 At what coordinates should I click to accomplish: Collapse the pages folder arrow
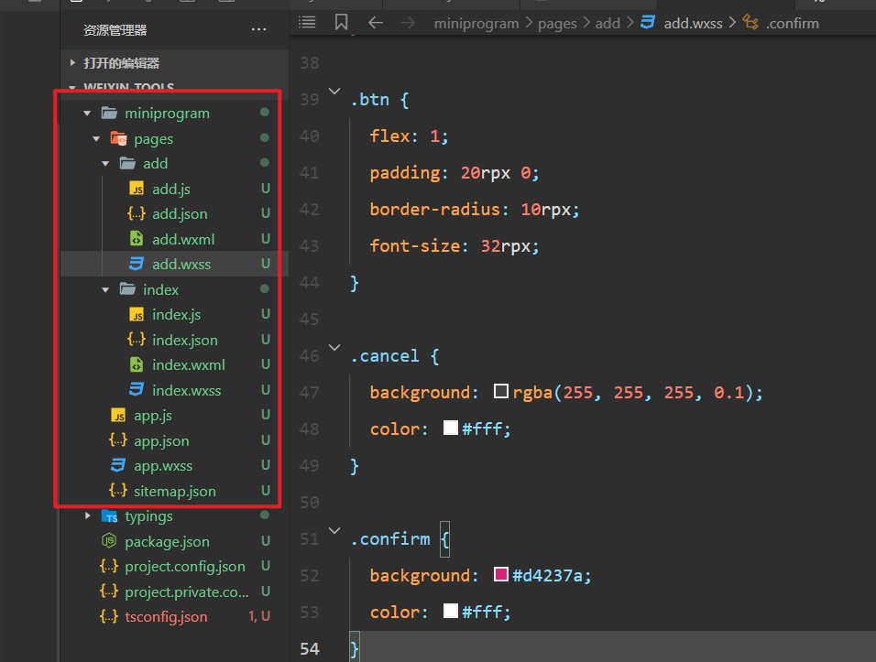tap(96, 138)
